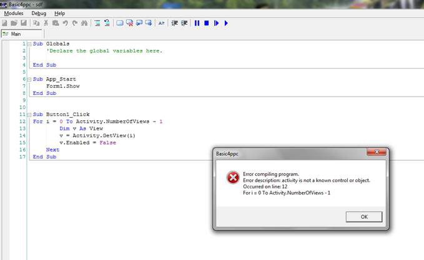Click the toggle breakpoint bubble icon
424x260 pixels.
coord(120,23)
